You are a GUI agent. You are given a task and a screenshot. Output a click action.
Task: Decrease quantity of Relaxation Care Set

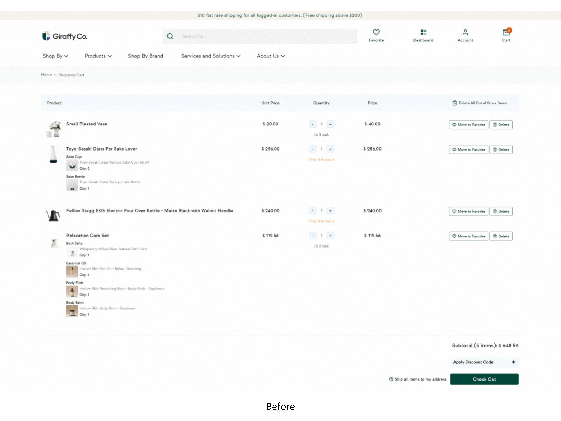tap(312, 236)
